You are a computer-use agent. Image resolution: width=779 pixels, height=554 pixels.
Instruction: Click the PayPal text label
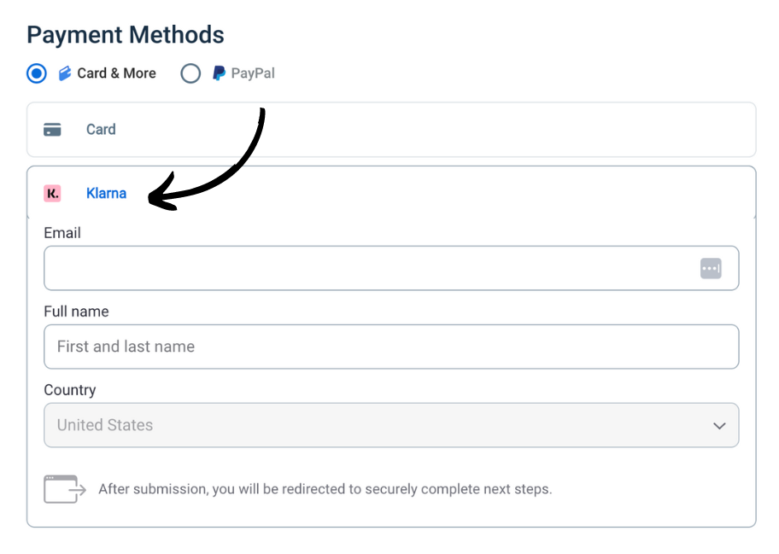253,73
